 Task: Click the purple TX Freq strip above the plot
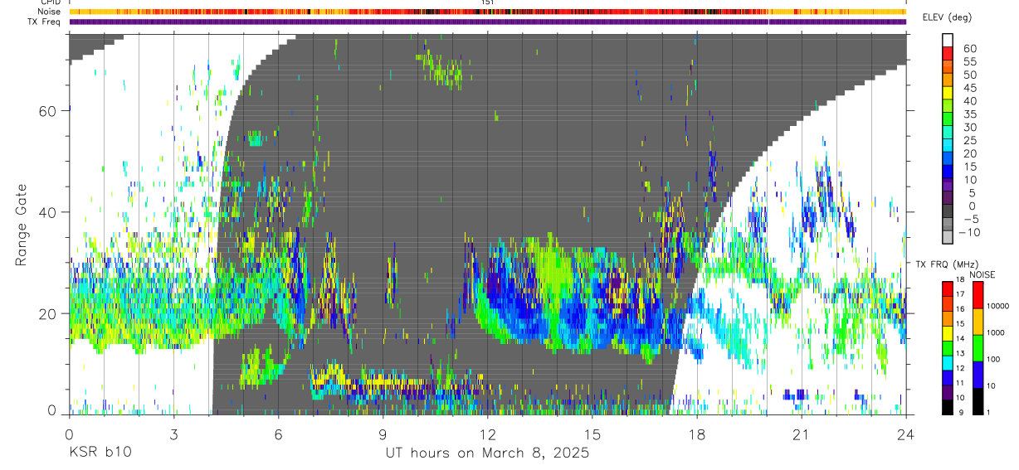pyautogui.click(x=487, y=22)
